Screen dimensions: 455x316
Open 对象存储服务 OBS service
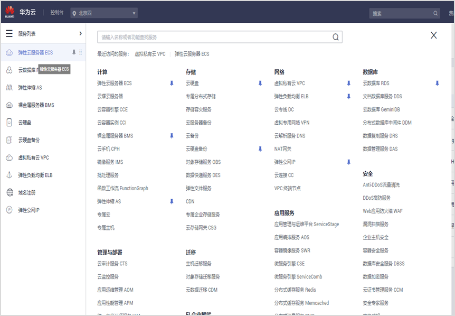203,162
